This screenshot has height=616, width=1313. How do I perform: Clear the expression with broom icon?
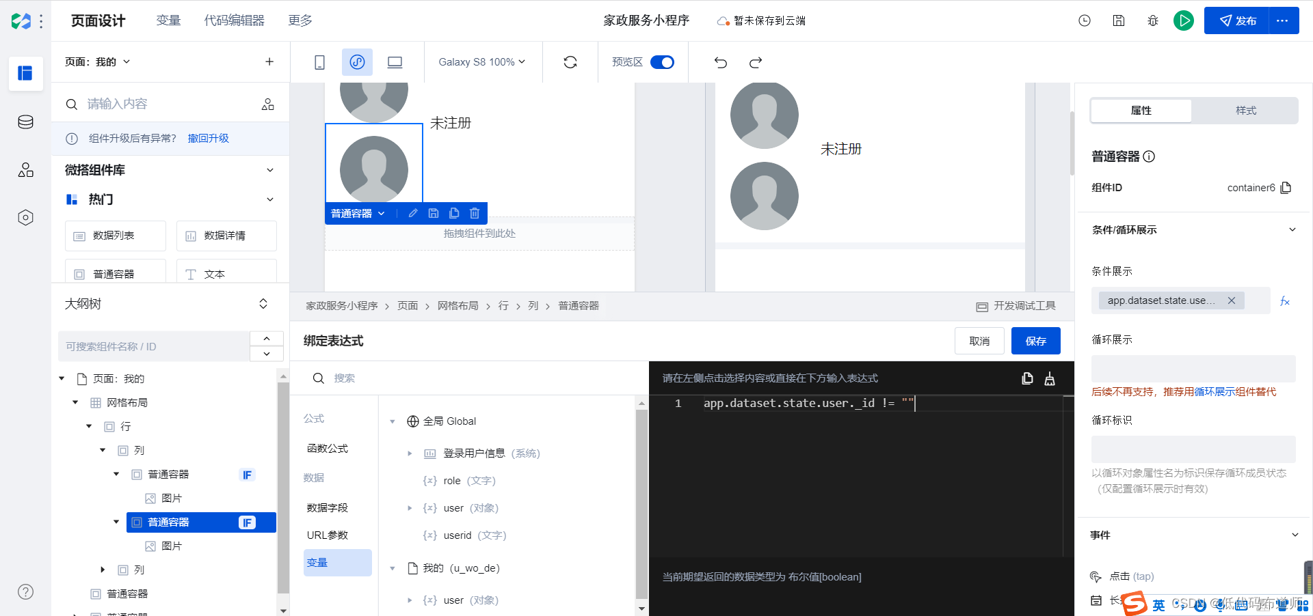[x=1050, y=378]
